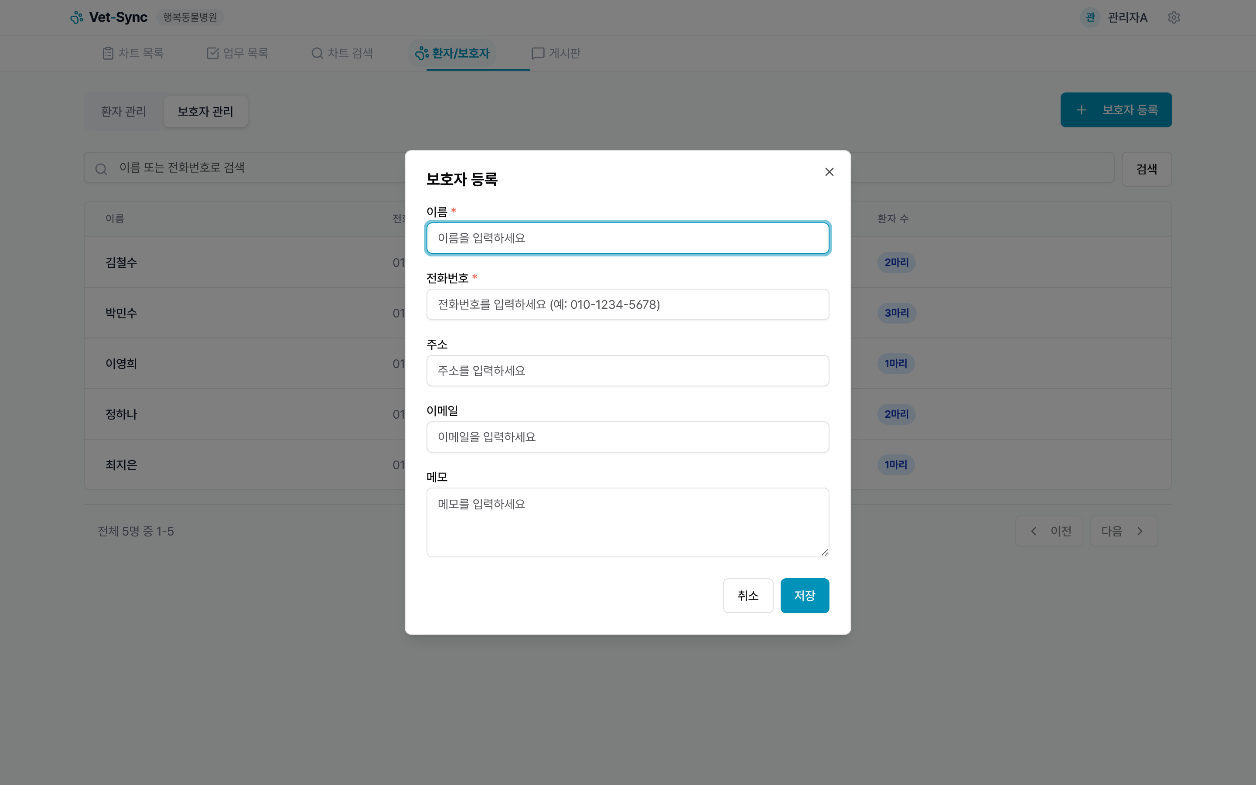Screen dimensions: 1256x785
Task: Click the bulletin board speech bubble icon
Action: point(538,52)
